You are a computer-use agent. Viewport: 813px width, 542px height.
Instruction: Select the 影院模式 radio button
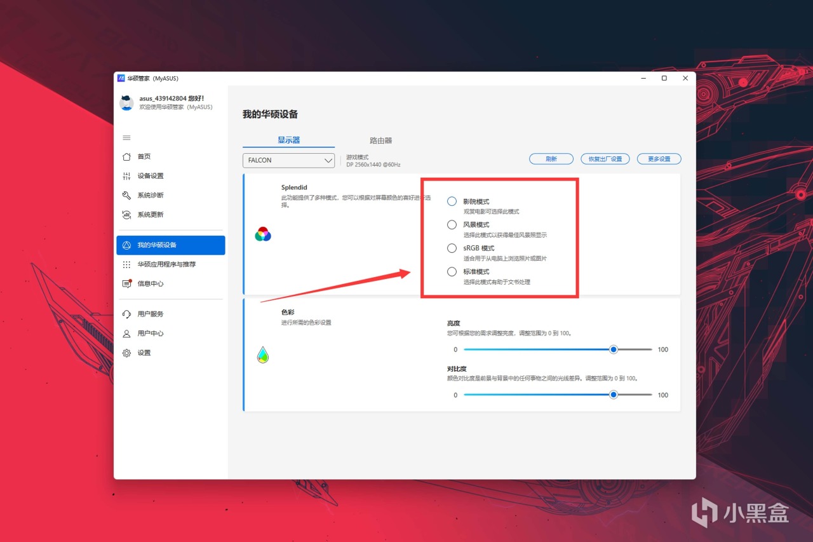[452, 201]
